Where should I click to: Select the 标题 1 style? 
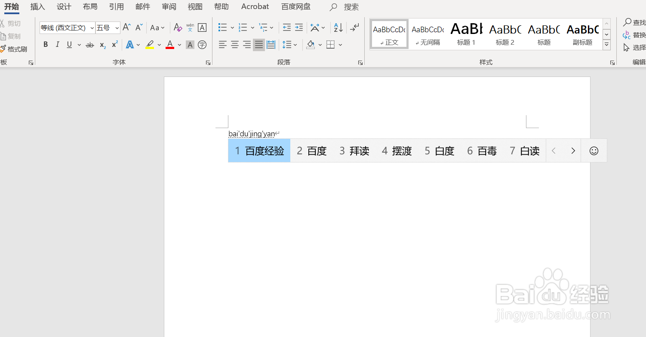466,34
